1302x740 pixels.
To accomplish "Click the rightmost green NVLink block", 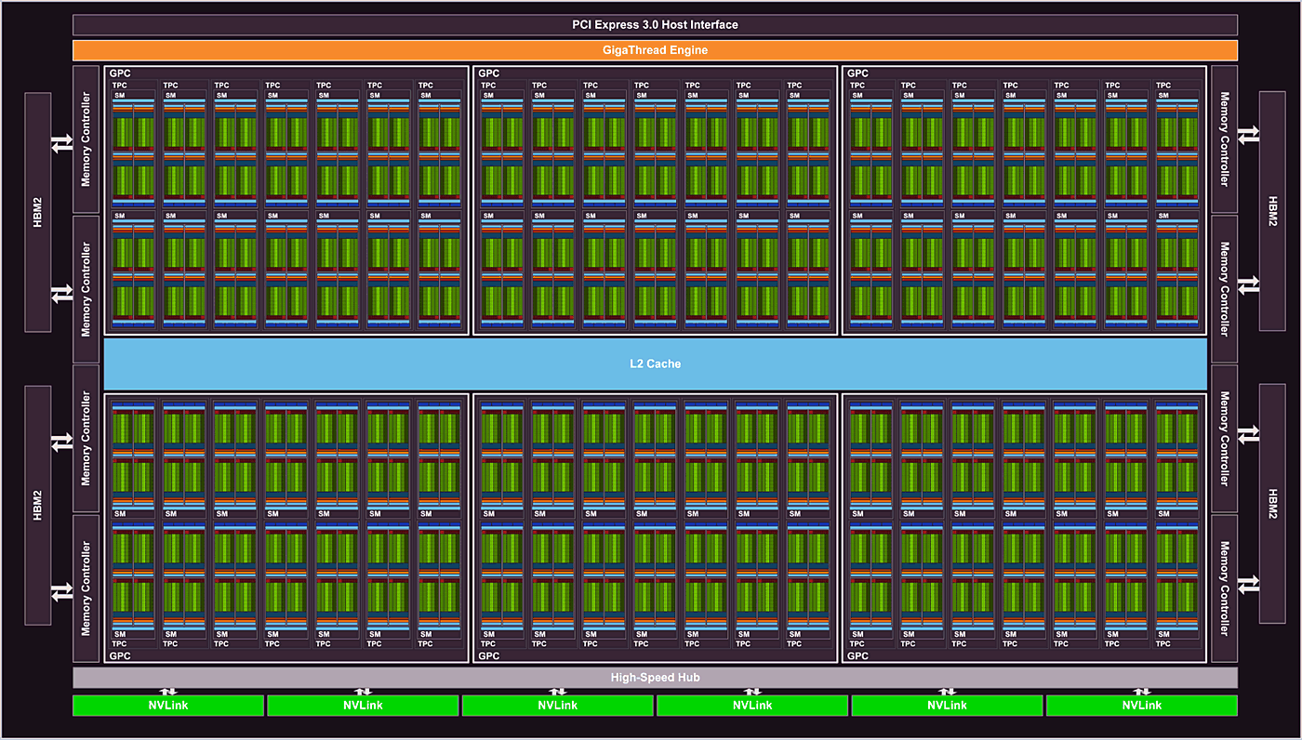I will click(1141, 706).
